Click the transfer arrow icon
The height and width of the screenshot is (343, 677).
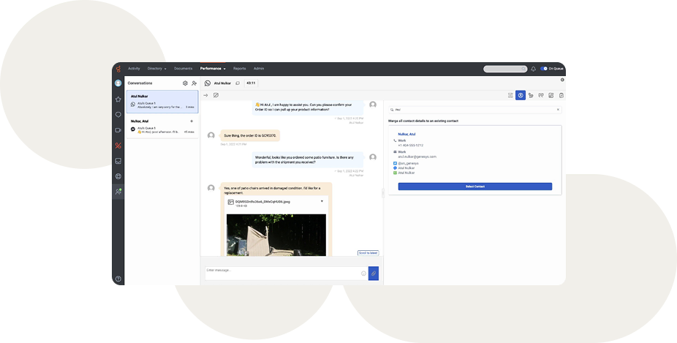tap(205, 95)
